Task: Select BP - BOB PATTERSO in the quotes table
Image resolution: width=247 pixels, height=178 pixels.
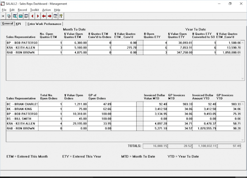Action: [x=22, y=43]
